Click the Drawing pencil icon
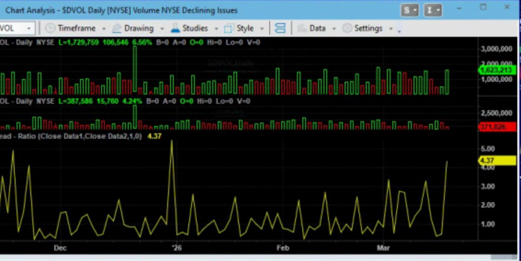The image size is (521, 261). 116,28
